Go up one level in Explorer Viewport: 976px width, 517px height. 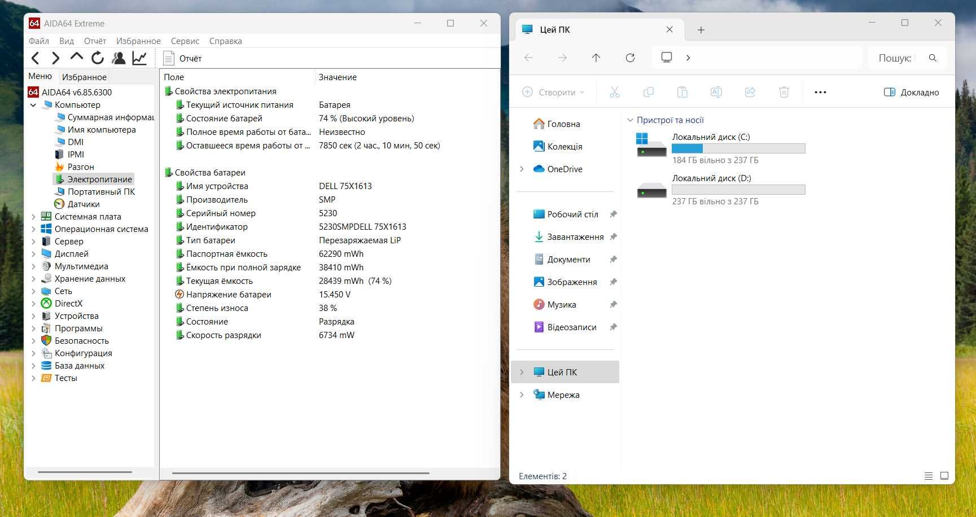tap(596, 58)
